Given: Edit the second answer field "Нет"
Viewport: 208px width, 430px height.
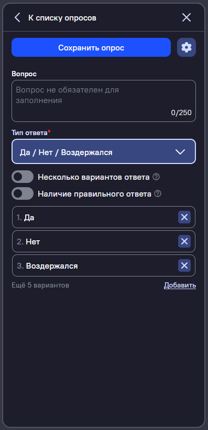Looking at the screenshot, I should click(95, 241).
